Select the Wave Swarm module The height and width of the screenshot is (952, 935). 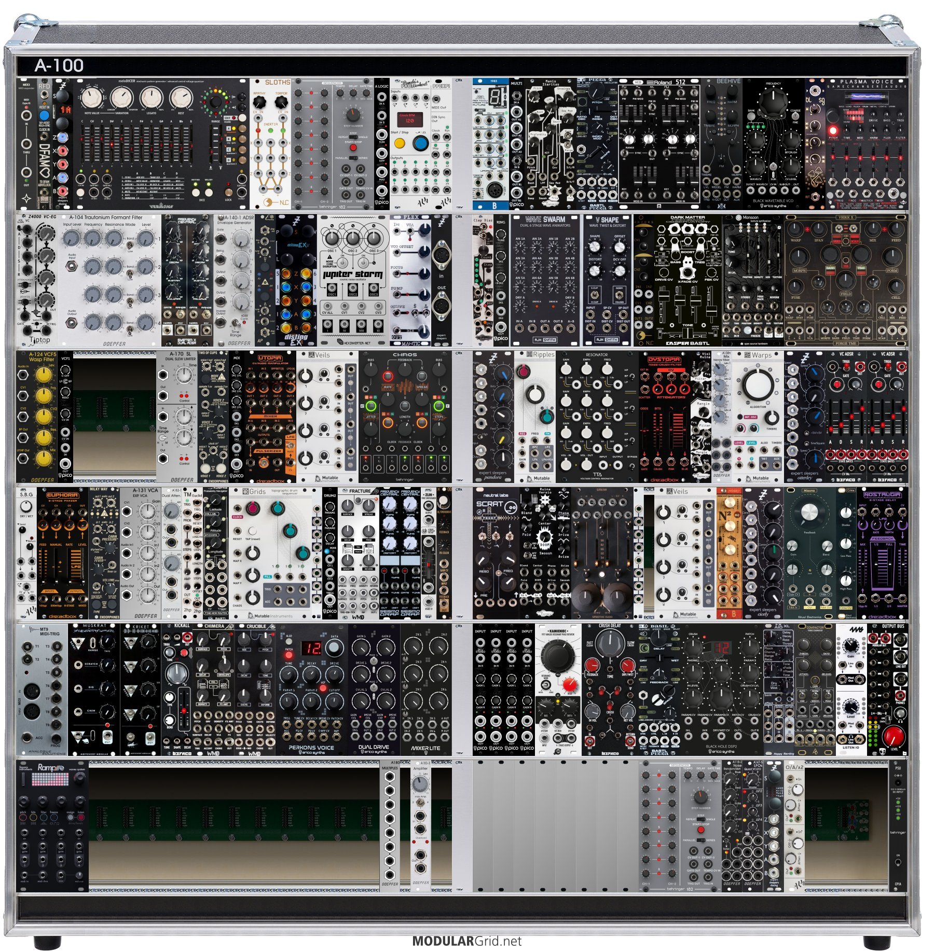(545, 280)
